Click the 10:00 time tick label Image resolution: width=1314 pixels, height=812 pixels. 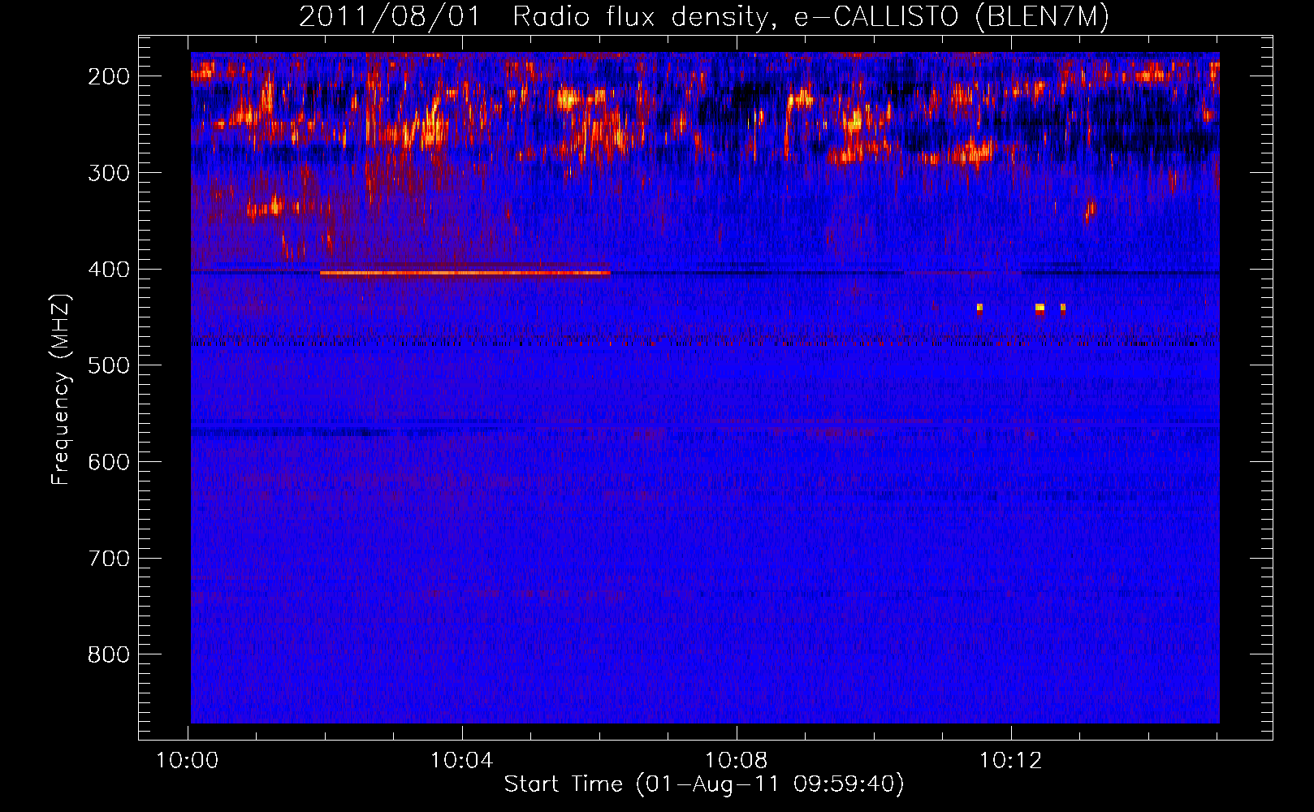pyautogui.click(x=188, y=761)
